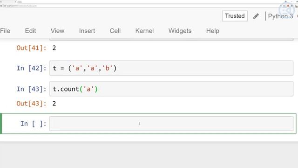Image resolution: width=298 pixels, height=168 pixels.
Task: Click the empty In [ ] prompt
Action: [33, 124]
